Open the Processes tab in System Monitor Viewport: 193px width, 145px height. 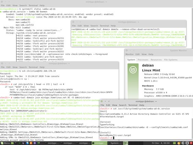(143, 60)
